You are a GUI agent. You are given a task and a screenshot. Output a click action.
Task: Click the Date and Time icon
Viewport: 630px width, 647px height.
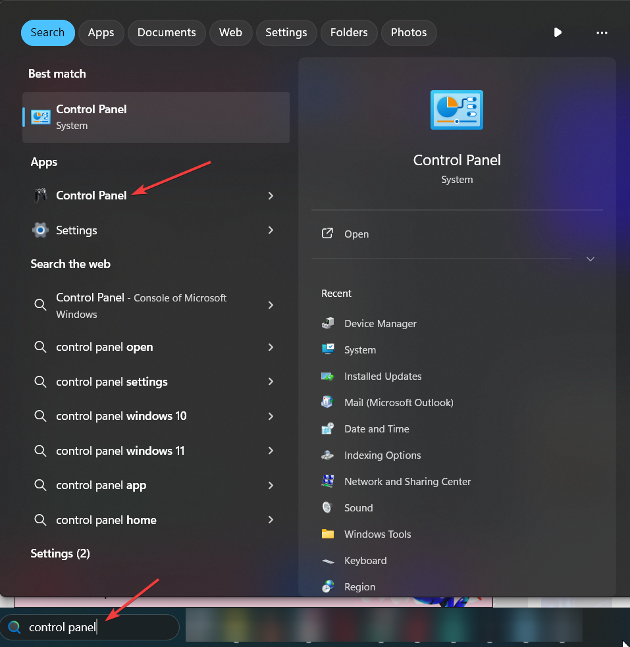tap(328, 428)
